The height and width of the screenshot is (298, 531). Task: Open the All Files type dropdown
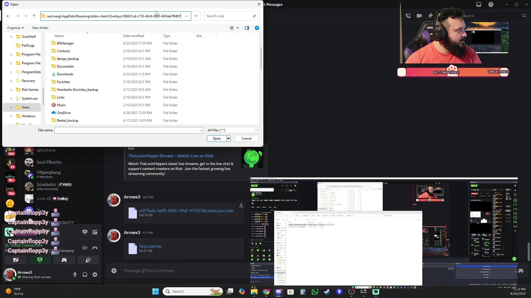point(232,130)
